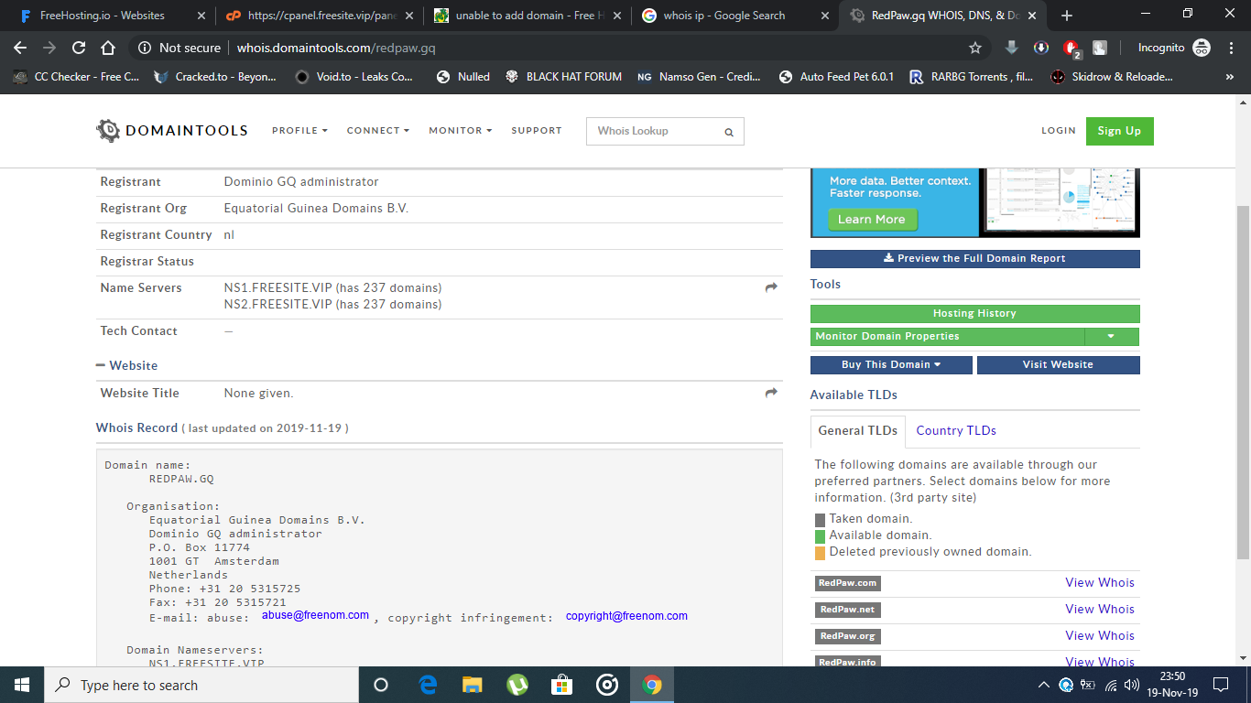Click the LOGIN link

[1059, 131]
